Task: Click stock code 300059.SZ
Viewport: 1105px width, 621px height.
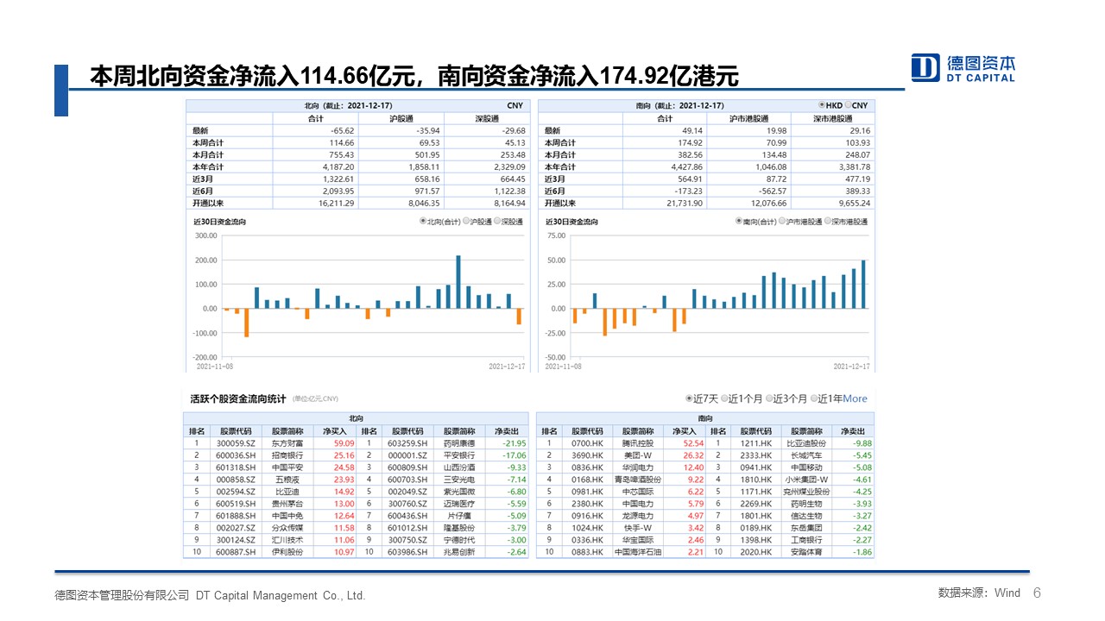Action: pos(237,443)
